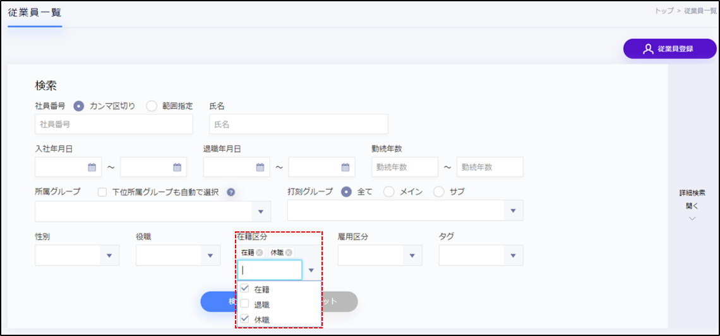Choose the メイン radio option for 打刻グループ

click(x=389, y=192)
